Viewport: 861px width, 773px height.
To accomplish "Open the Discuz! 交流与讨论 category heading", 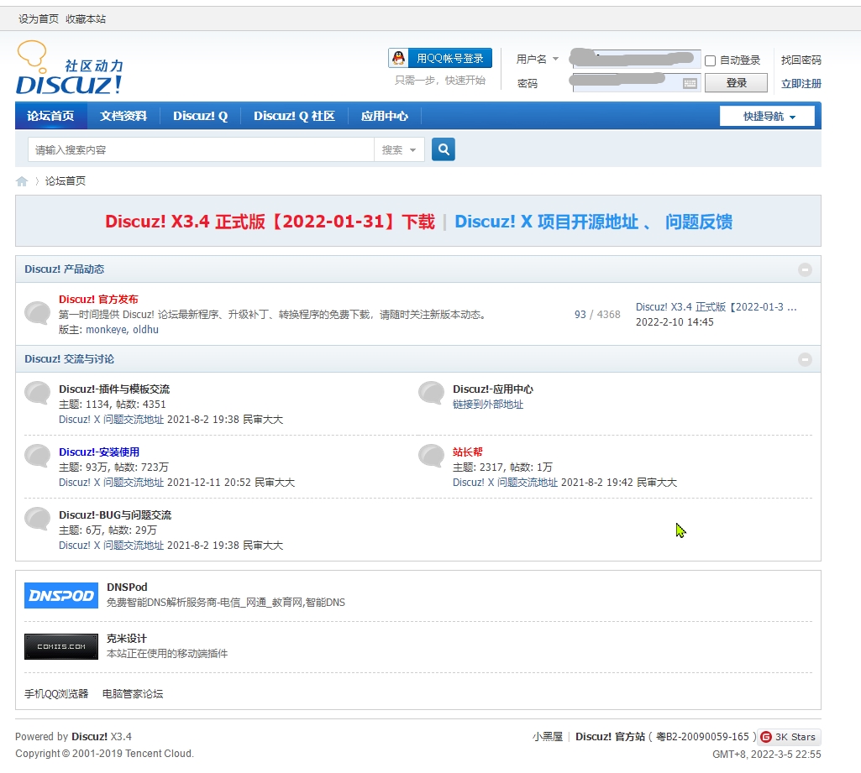I will [x=69, y=358].
